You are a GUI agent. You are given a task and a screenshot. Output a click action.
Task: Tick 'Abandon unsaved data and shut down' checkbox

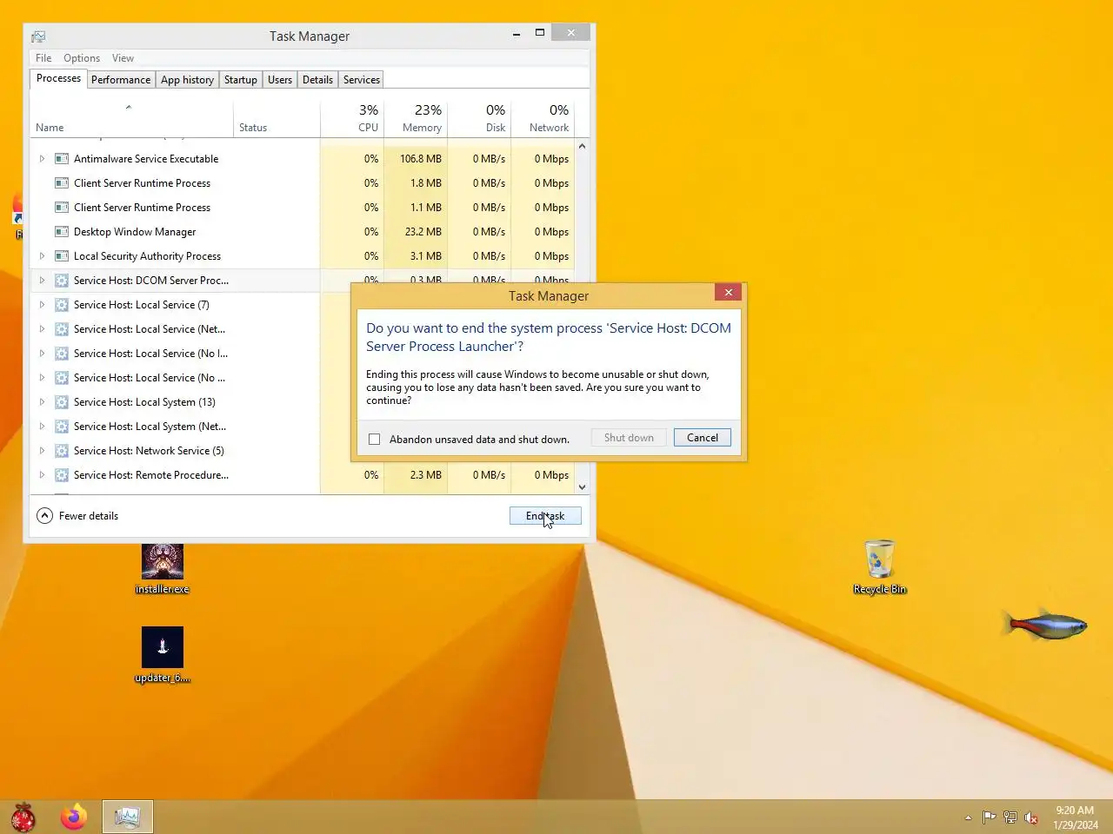click(x=375, y=440)
